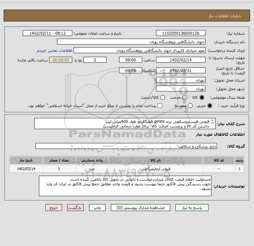Image resolution: width=254 pixels, height=246 pixels.
Task: Select the کالا/خدمت radio button
Action: point(163,97)
